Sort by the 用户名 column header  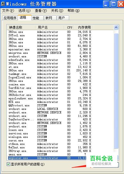(50, 27)
